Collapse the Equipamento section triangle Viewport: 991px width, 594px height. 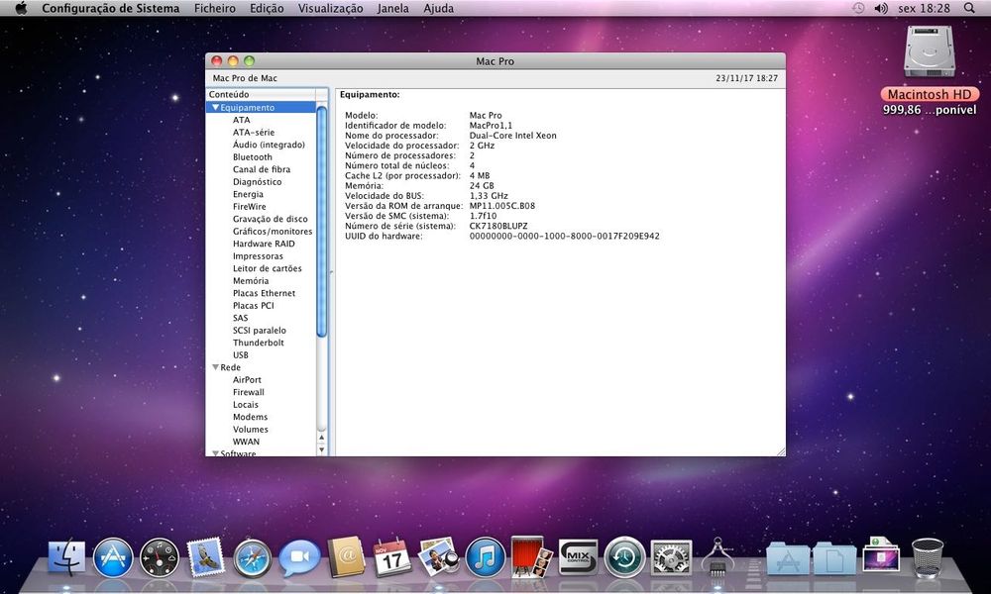pyautogui.click(x=215, y=107)
